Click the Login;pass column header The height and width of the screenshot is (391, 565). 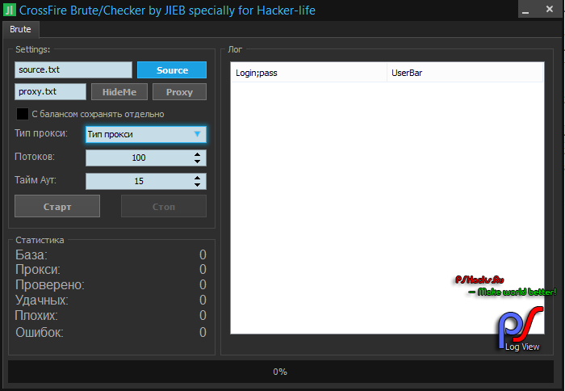tap(309, 73)
